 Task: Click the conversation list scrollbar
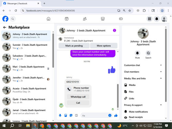(53, 51)
